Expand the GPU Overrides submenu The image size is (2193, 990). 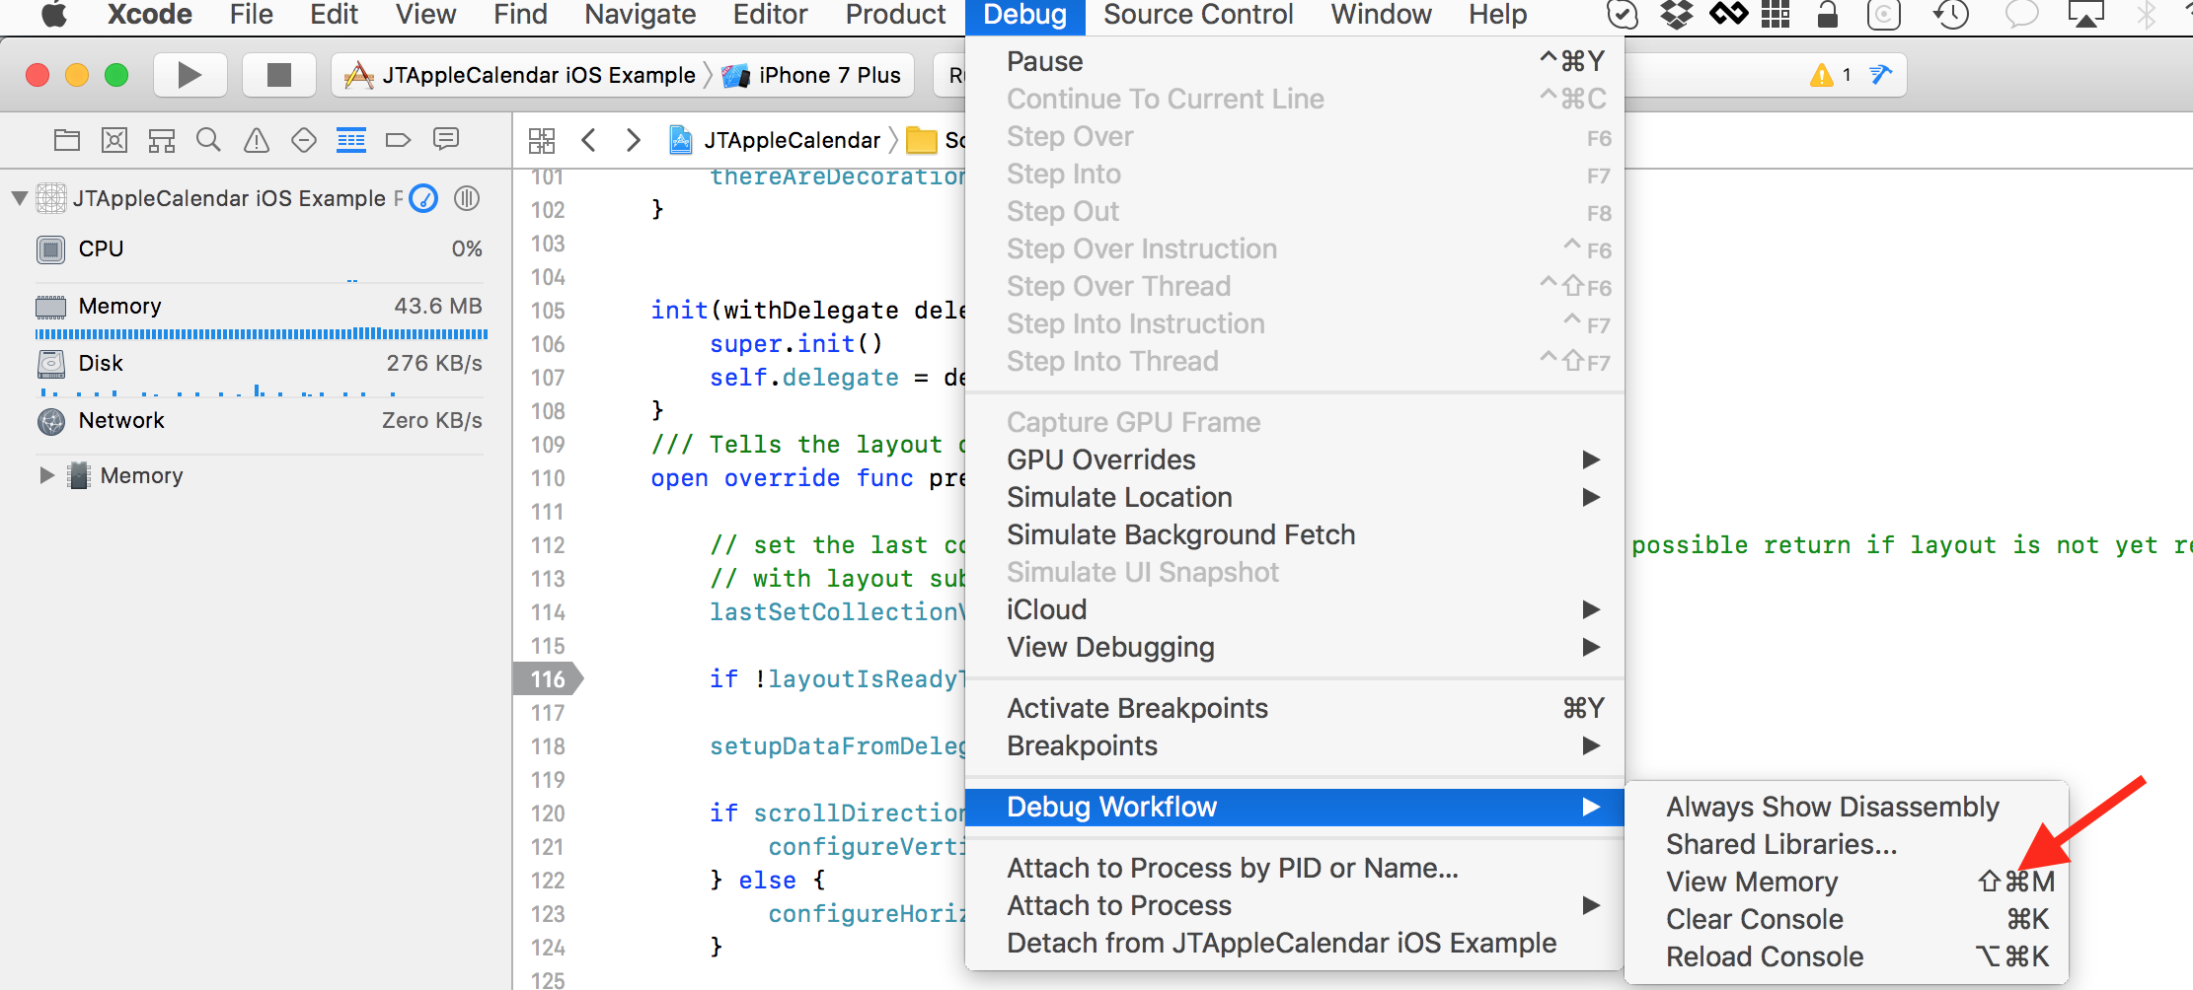1295,460
